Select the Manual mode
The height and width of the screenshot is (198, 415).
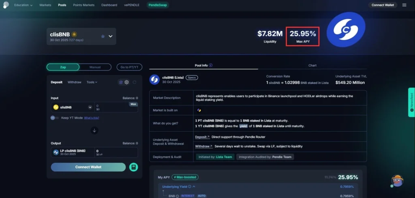(x=95, y=67)
